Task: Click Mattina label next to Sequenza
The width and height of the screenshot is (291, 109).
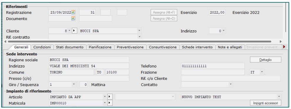Action: tap(98, 85)
